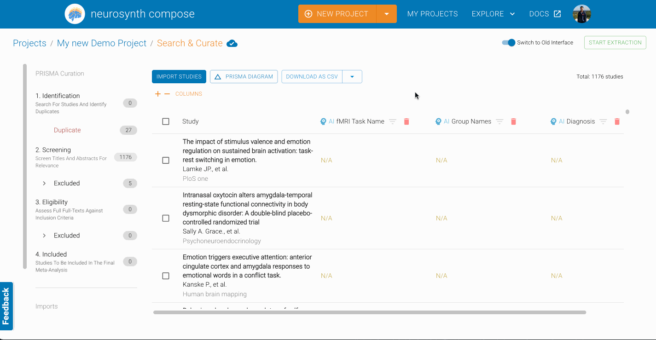This screenshot has height=340, width=656.
Task: Open the user profile avatar
Action: click(x=581, y=14)
